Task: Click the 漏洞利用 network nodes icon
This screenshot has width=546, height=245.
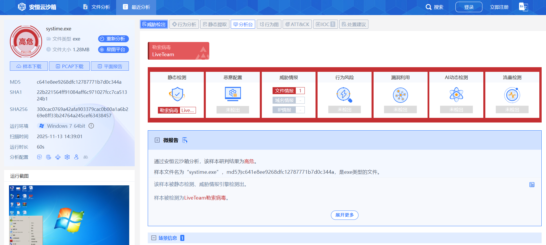Action: tap(400, 95)
